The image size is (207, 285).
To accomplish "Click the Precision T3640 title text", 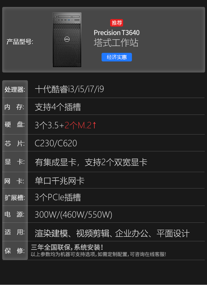I will [x=116, y=33].
